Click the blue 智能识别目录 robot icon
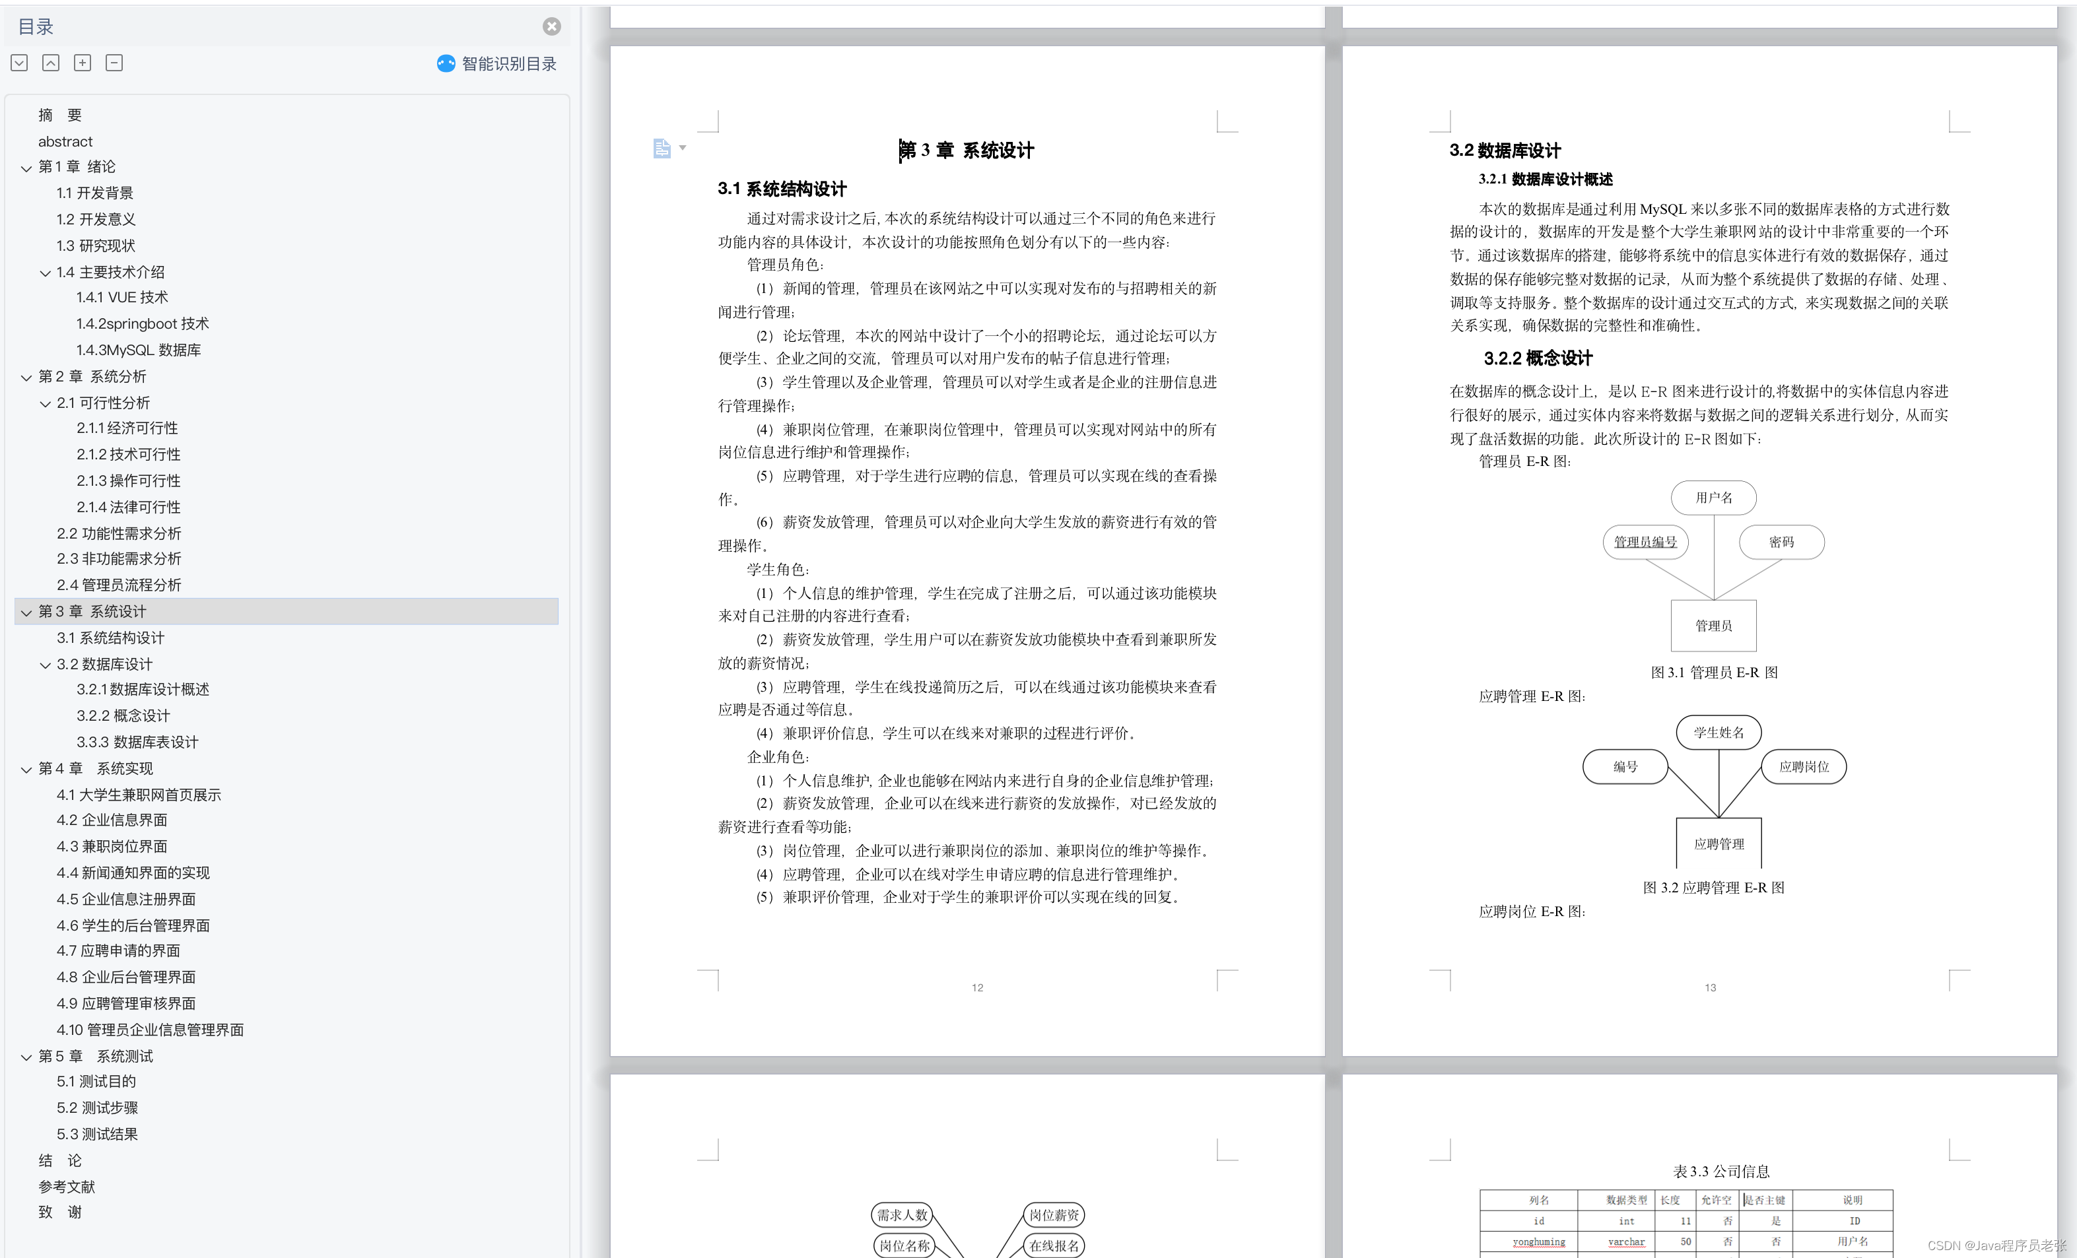Image resolution: width=2077 pixels, height=1258 pixels. click(x=446, y=64)
